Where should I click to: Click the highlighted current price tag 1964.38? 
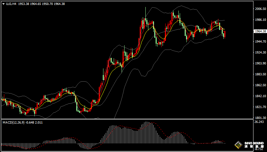tap(260, 31)
